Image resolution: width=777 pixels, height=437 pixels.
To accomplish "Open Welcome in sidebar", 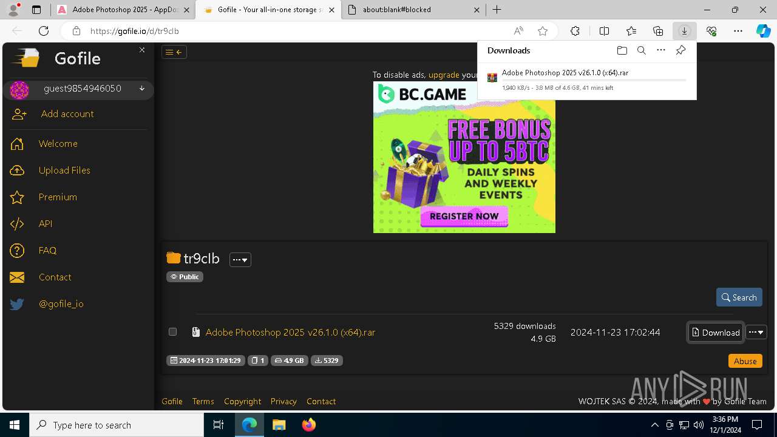I will tap(58, 144).
